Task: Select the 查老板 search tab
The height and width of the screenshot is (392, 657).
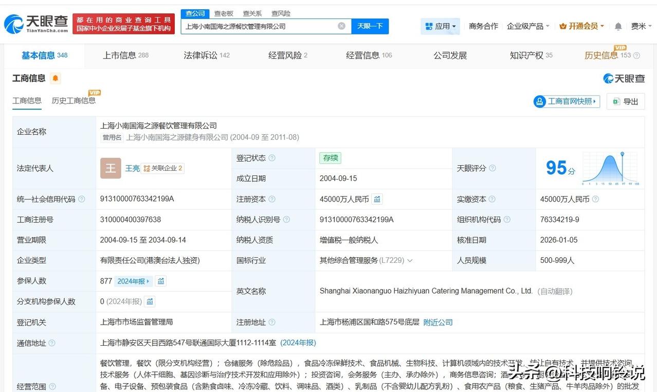Action: tap(224, 13)
